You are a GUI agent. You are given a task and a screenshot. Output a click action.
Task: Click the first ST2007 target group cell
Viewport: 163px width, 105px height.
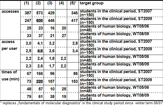(x=116, y=13)
